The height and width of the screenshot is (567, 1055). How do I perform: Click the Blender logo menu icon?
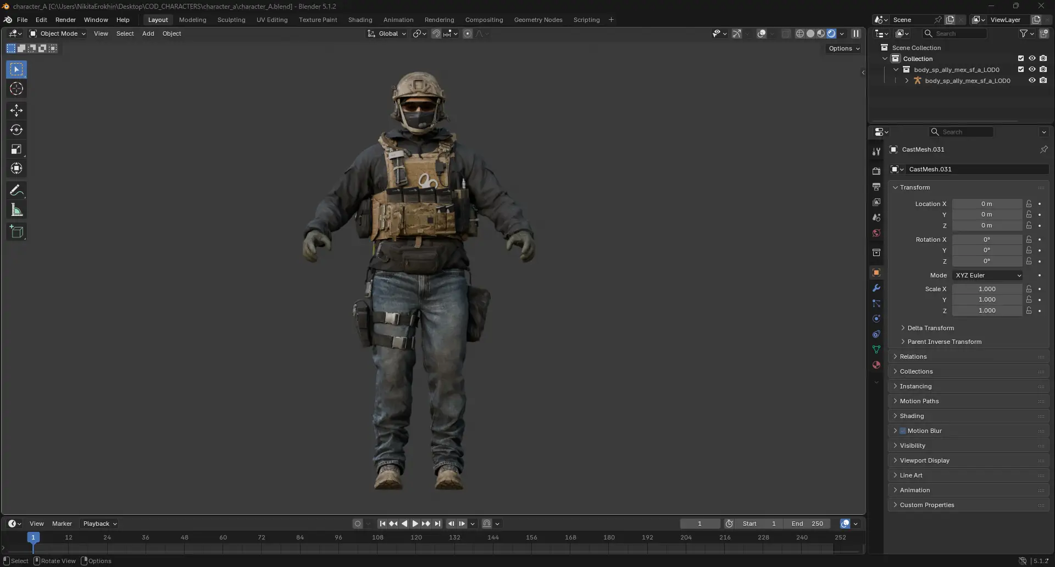coord(8,20)
